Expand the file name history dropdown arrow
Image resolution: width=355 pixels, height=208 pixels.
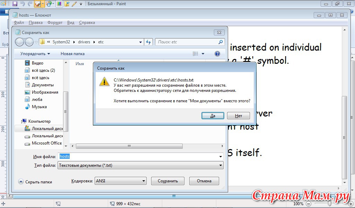click(220, 157)
